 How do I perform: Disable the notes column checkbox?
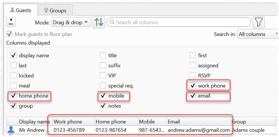pos(103,106)
